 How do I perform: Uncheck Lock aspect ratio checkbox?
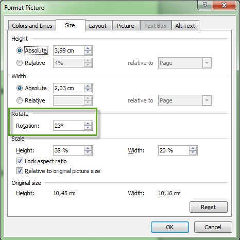click(x=20, y=161)
